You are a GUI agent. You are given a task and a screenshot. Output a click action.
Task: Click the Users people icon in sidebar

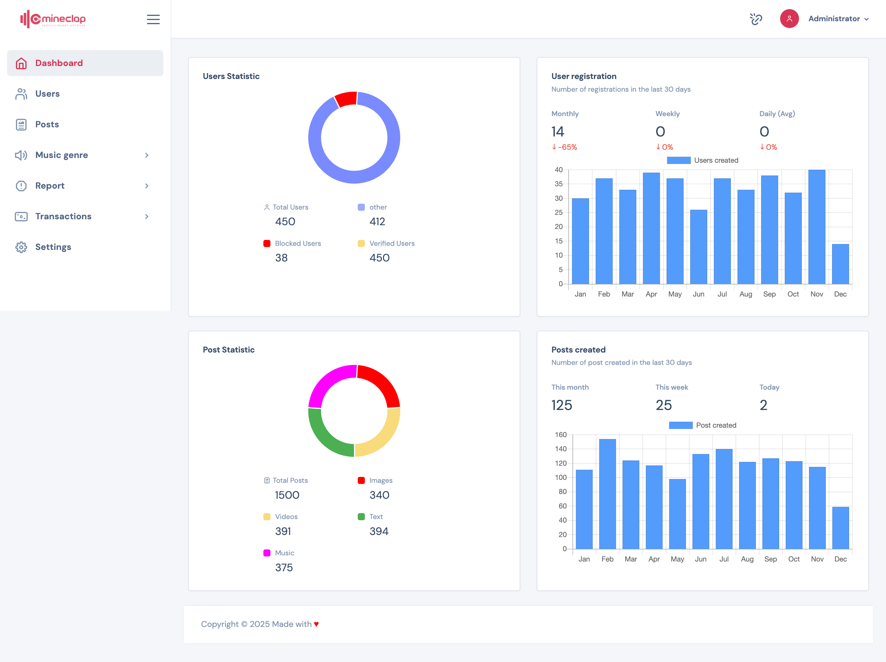coord(21,94)
